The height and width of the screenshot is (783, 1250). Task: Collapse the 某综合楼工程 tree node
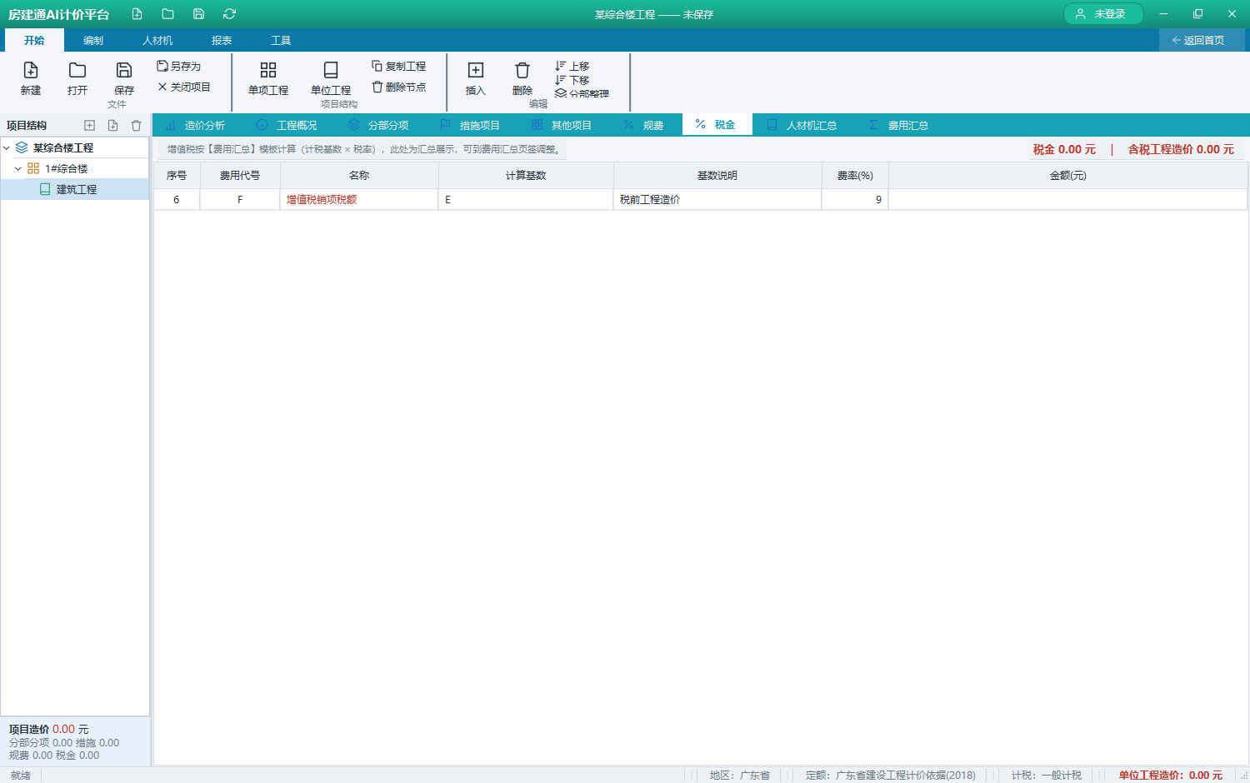[7, 147]
